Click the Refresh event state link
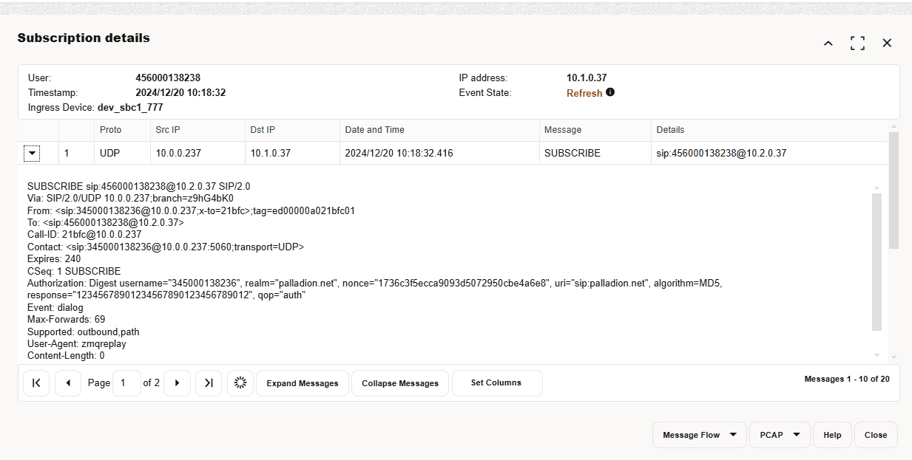 coord(585,92)
